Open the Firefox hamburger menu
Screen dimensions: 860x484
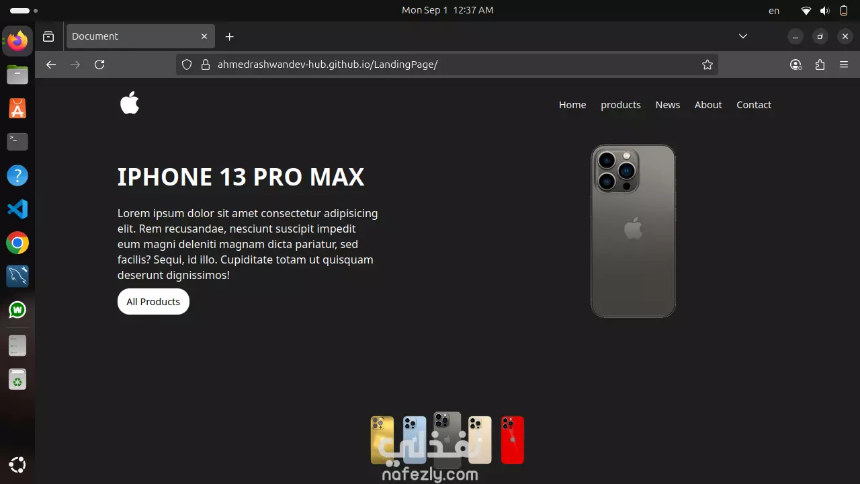click(844, 65)
